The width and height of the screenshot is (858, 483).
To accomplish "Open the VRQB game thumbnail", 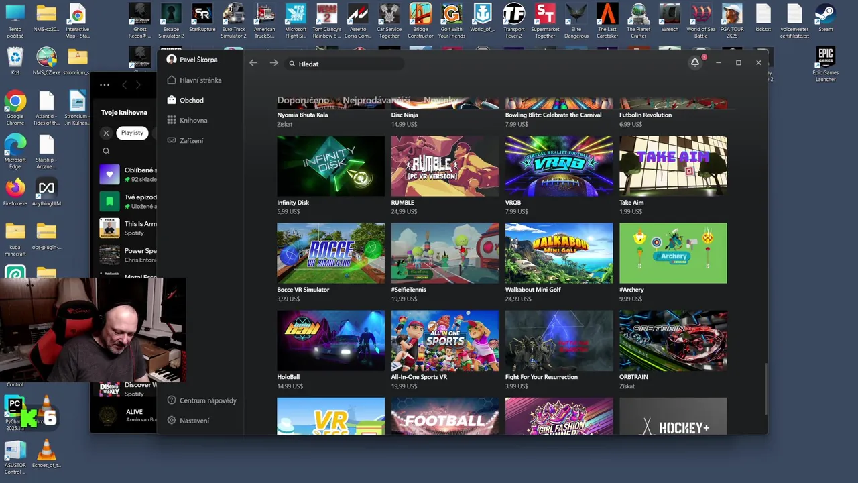I will point(559,166).
